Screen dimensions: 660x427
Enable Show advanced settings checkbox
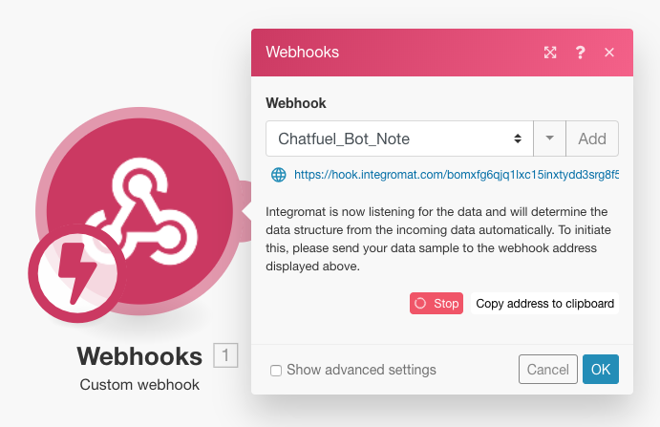[276, 371]
